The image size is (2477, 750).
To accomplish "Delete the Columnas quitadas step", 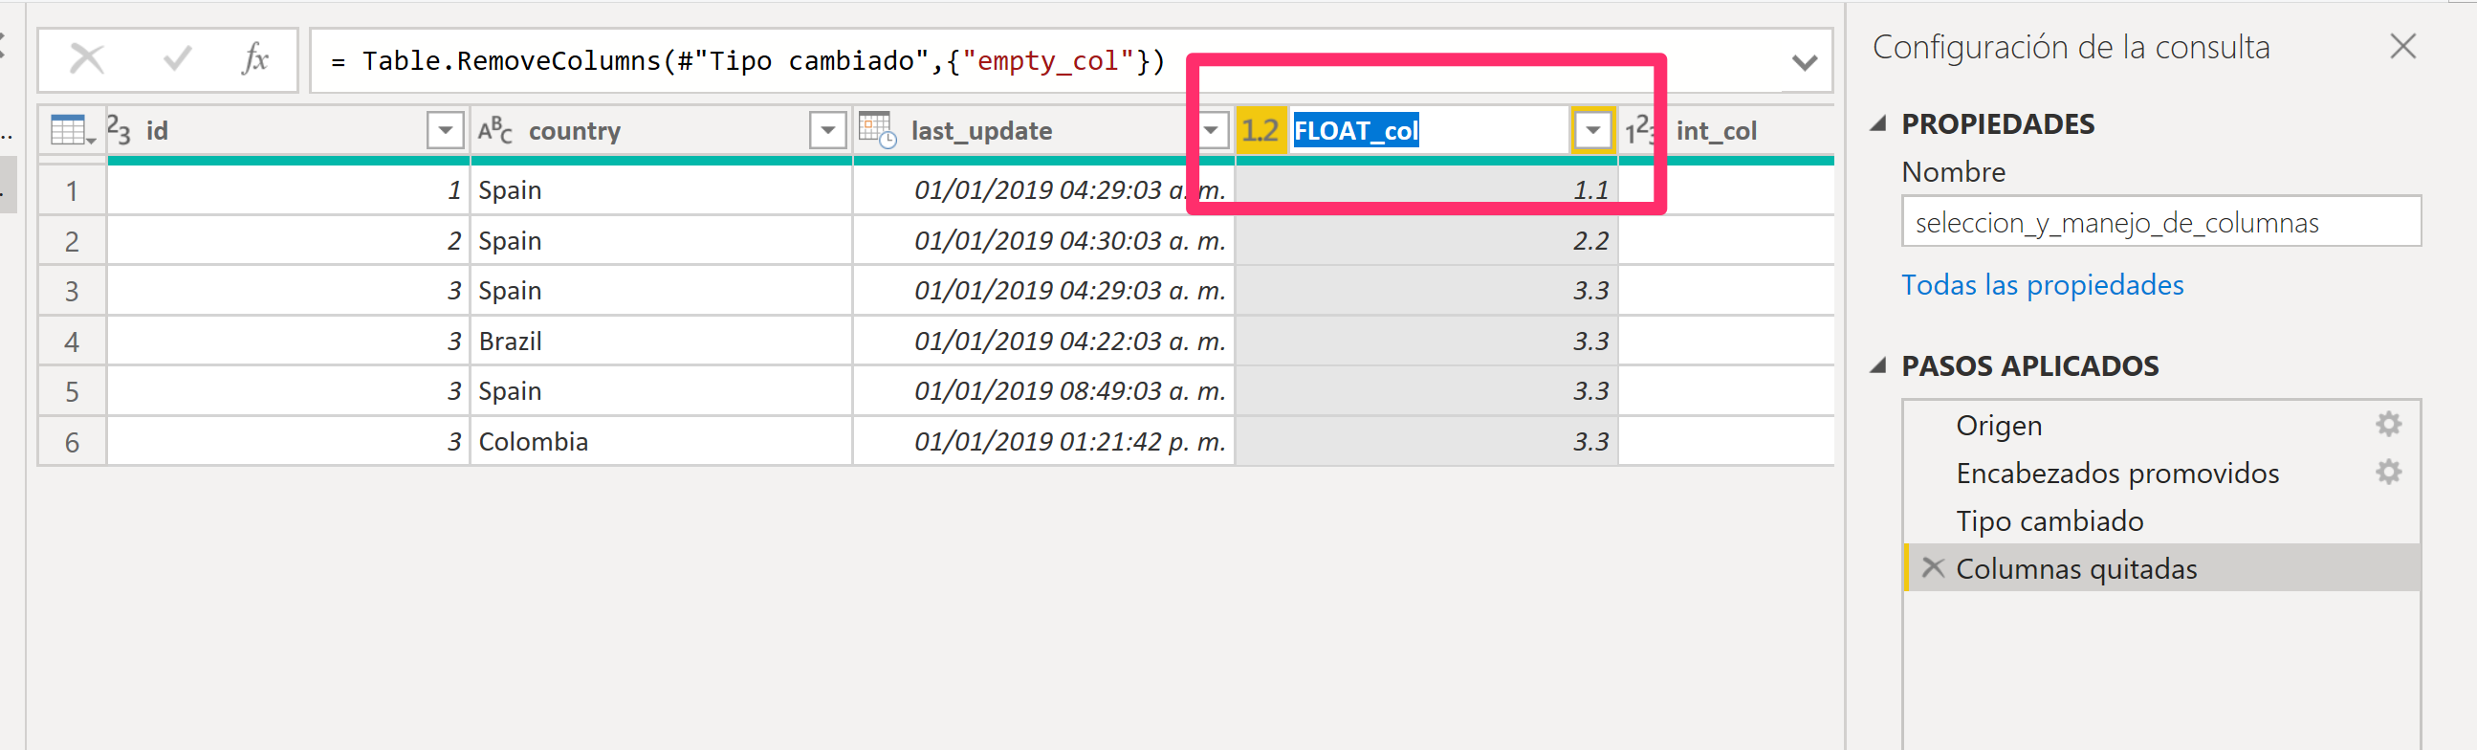I will (1933, 567).
